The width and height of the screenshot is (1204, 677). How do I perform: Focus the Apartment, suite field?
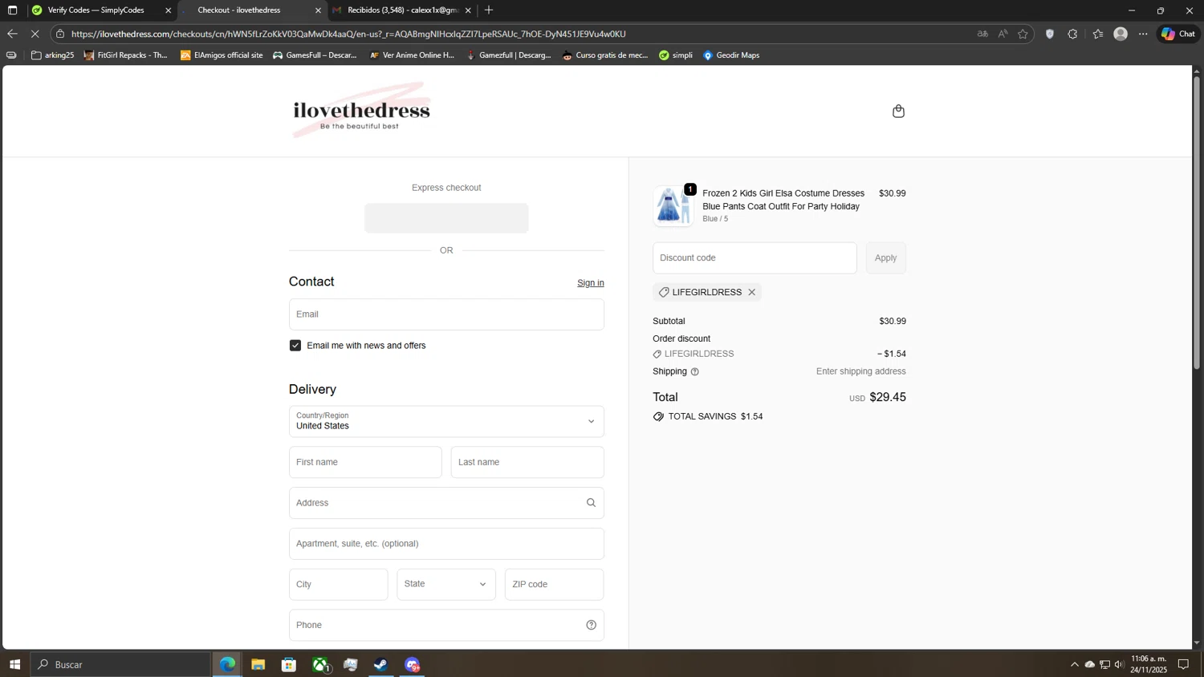(x=446, y=544)
